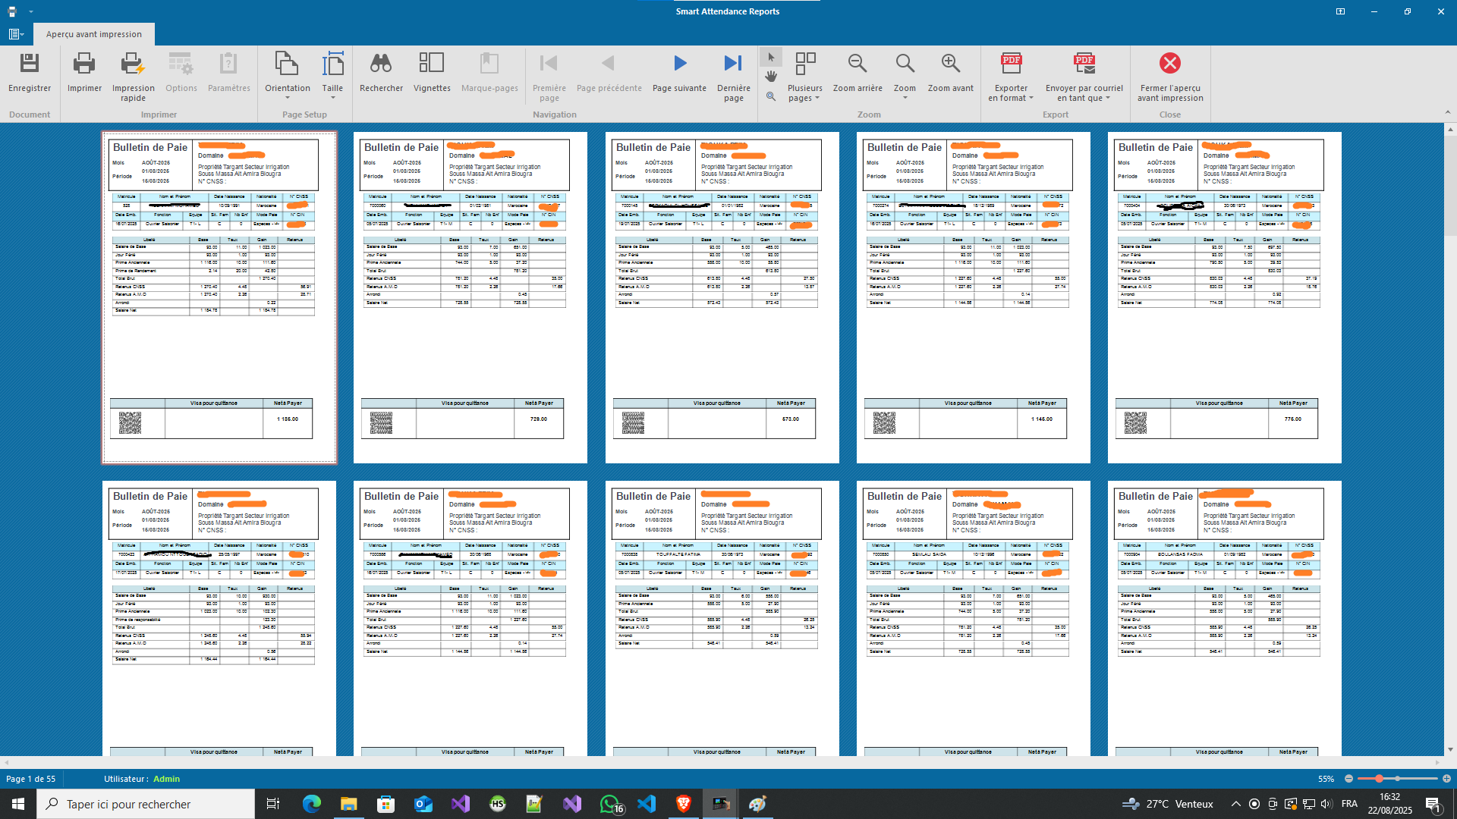
Task: Close preview with Fermer l'aperçu
Action: [x=1169, y=64]
